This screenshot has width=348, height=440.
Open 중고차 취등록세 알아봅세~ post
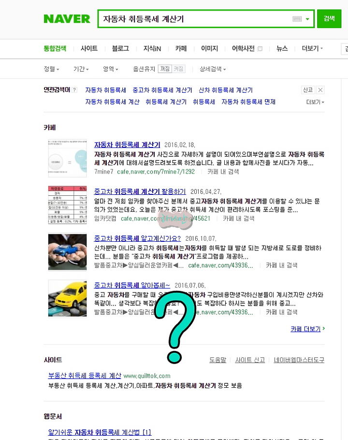coord(132,285)
